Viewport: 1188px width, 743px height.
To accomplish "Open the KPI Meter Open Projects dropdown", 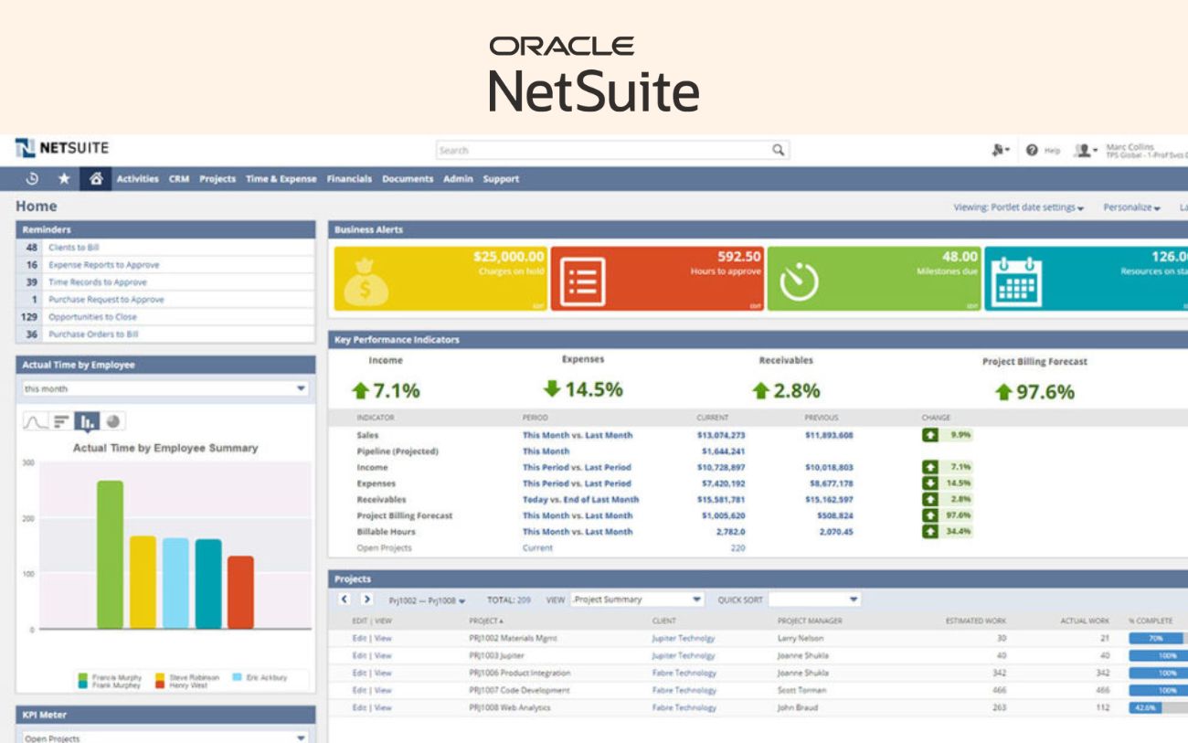I will click(165, 737).
